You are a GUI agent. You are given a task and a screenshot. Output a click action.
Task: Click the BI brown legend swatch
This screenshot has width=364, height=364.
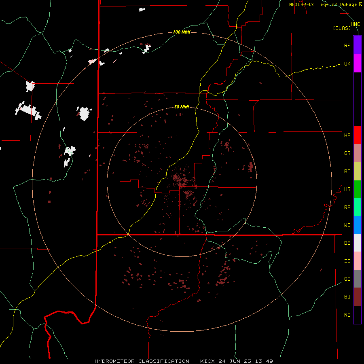357,297
